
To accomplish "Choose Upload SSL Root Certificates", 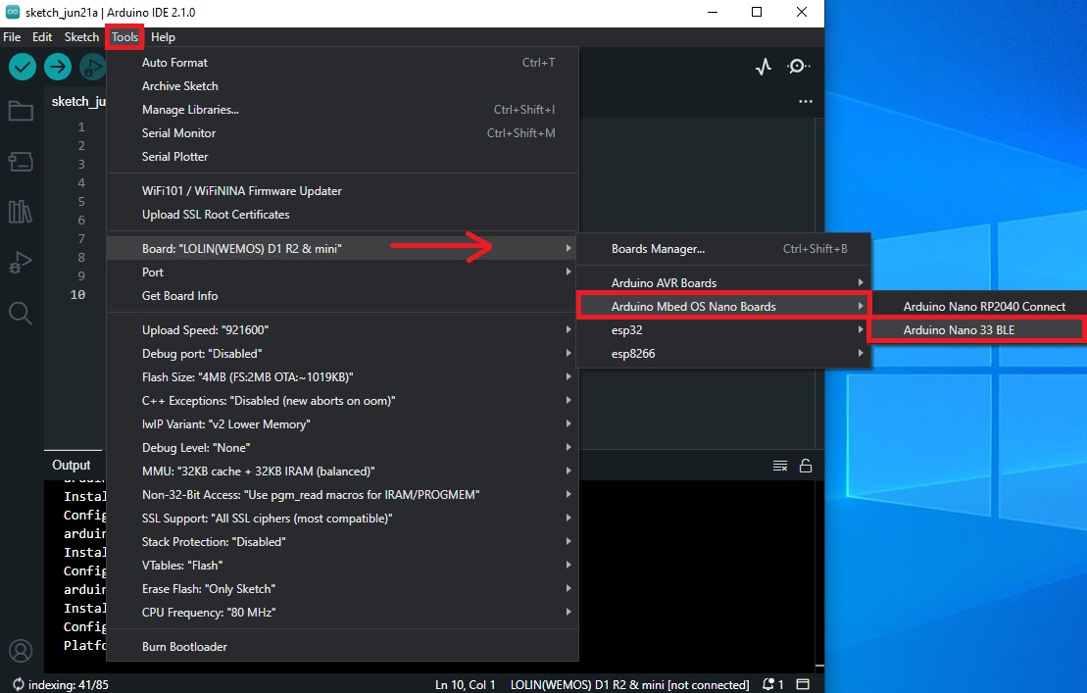I will tap(342, 214).
